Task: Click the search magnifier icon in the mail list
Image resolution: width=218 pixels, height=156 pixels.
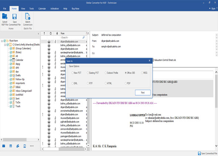Action: [84, 37]
